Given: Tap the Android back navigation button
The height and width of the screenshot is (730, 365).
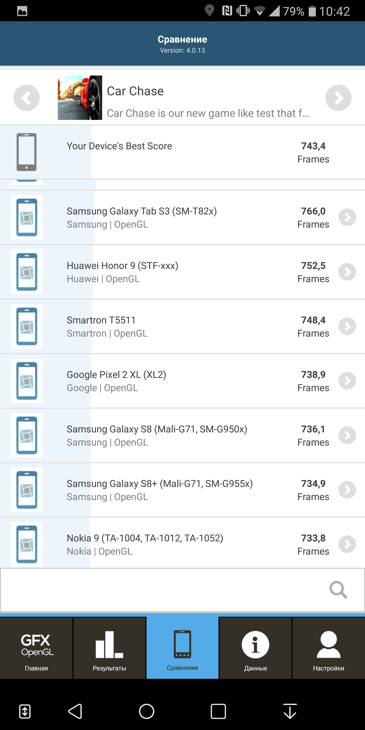Looking at the screenshot, I should [75, 711].
